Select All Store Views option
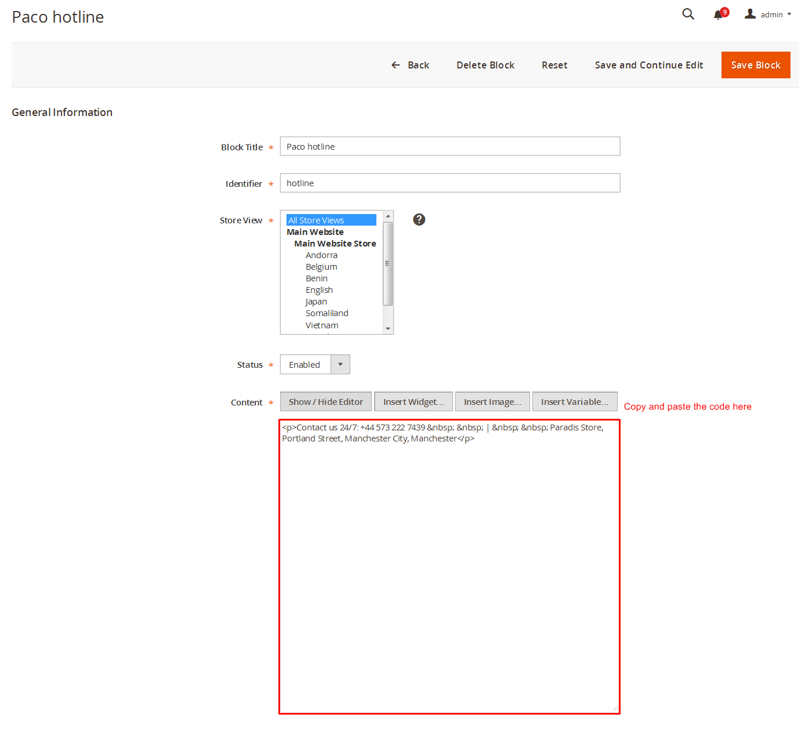 331,220
